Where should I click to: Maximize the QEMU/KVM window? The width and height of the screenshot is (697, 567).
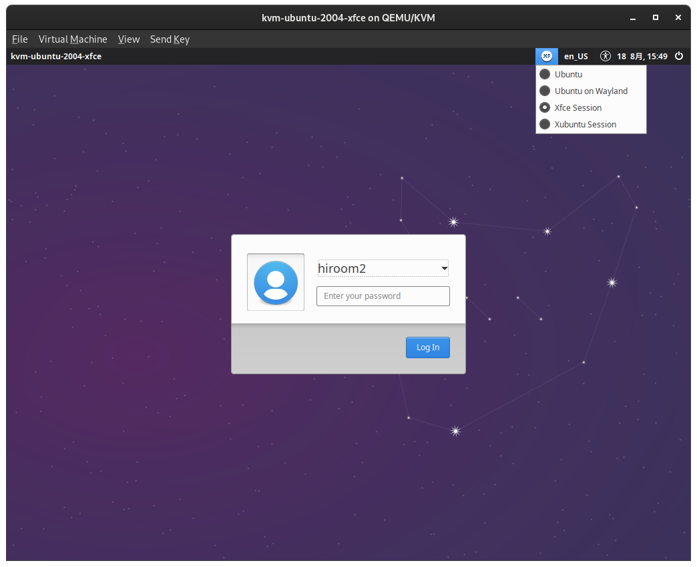(655, 18)
